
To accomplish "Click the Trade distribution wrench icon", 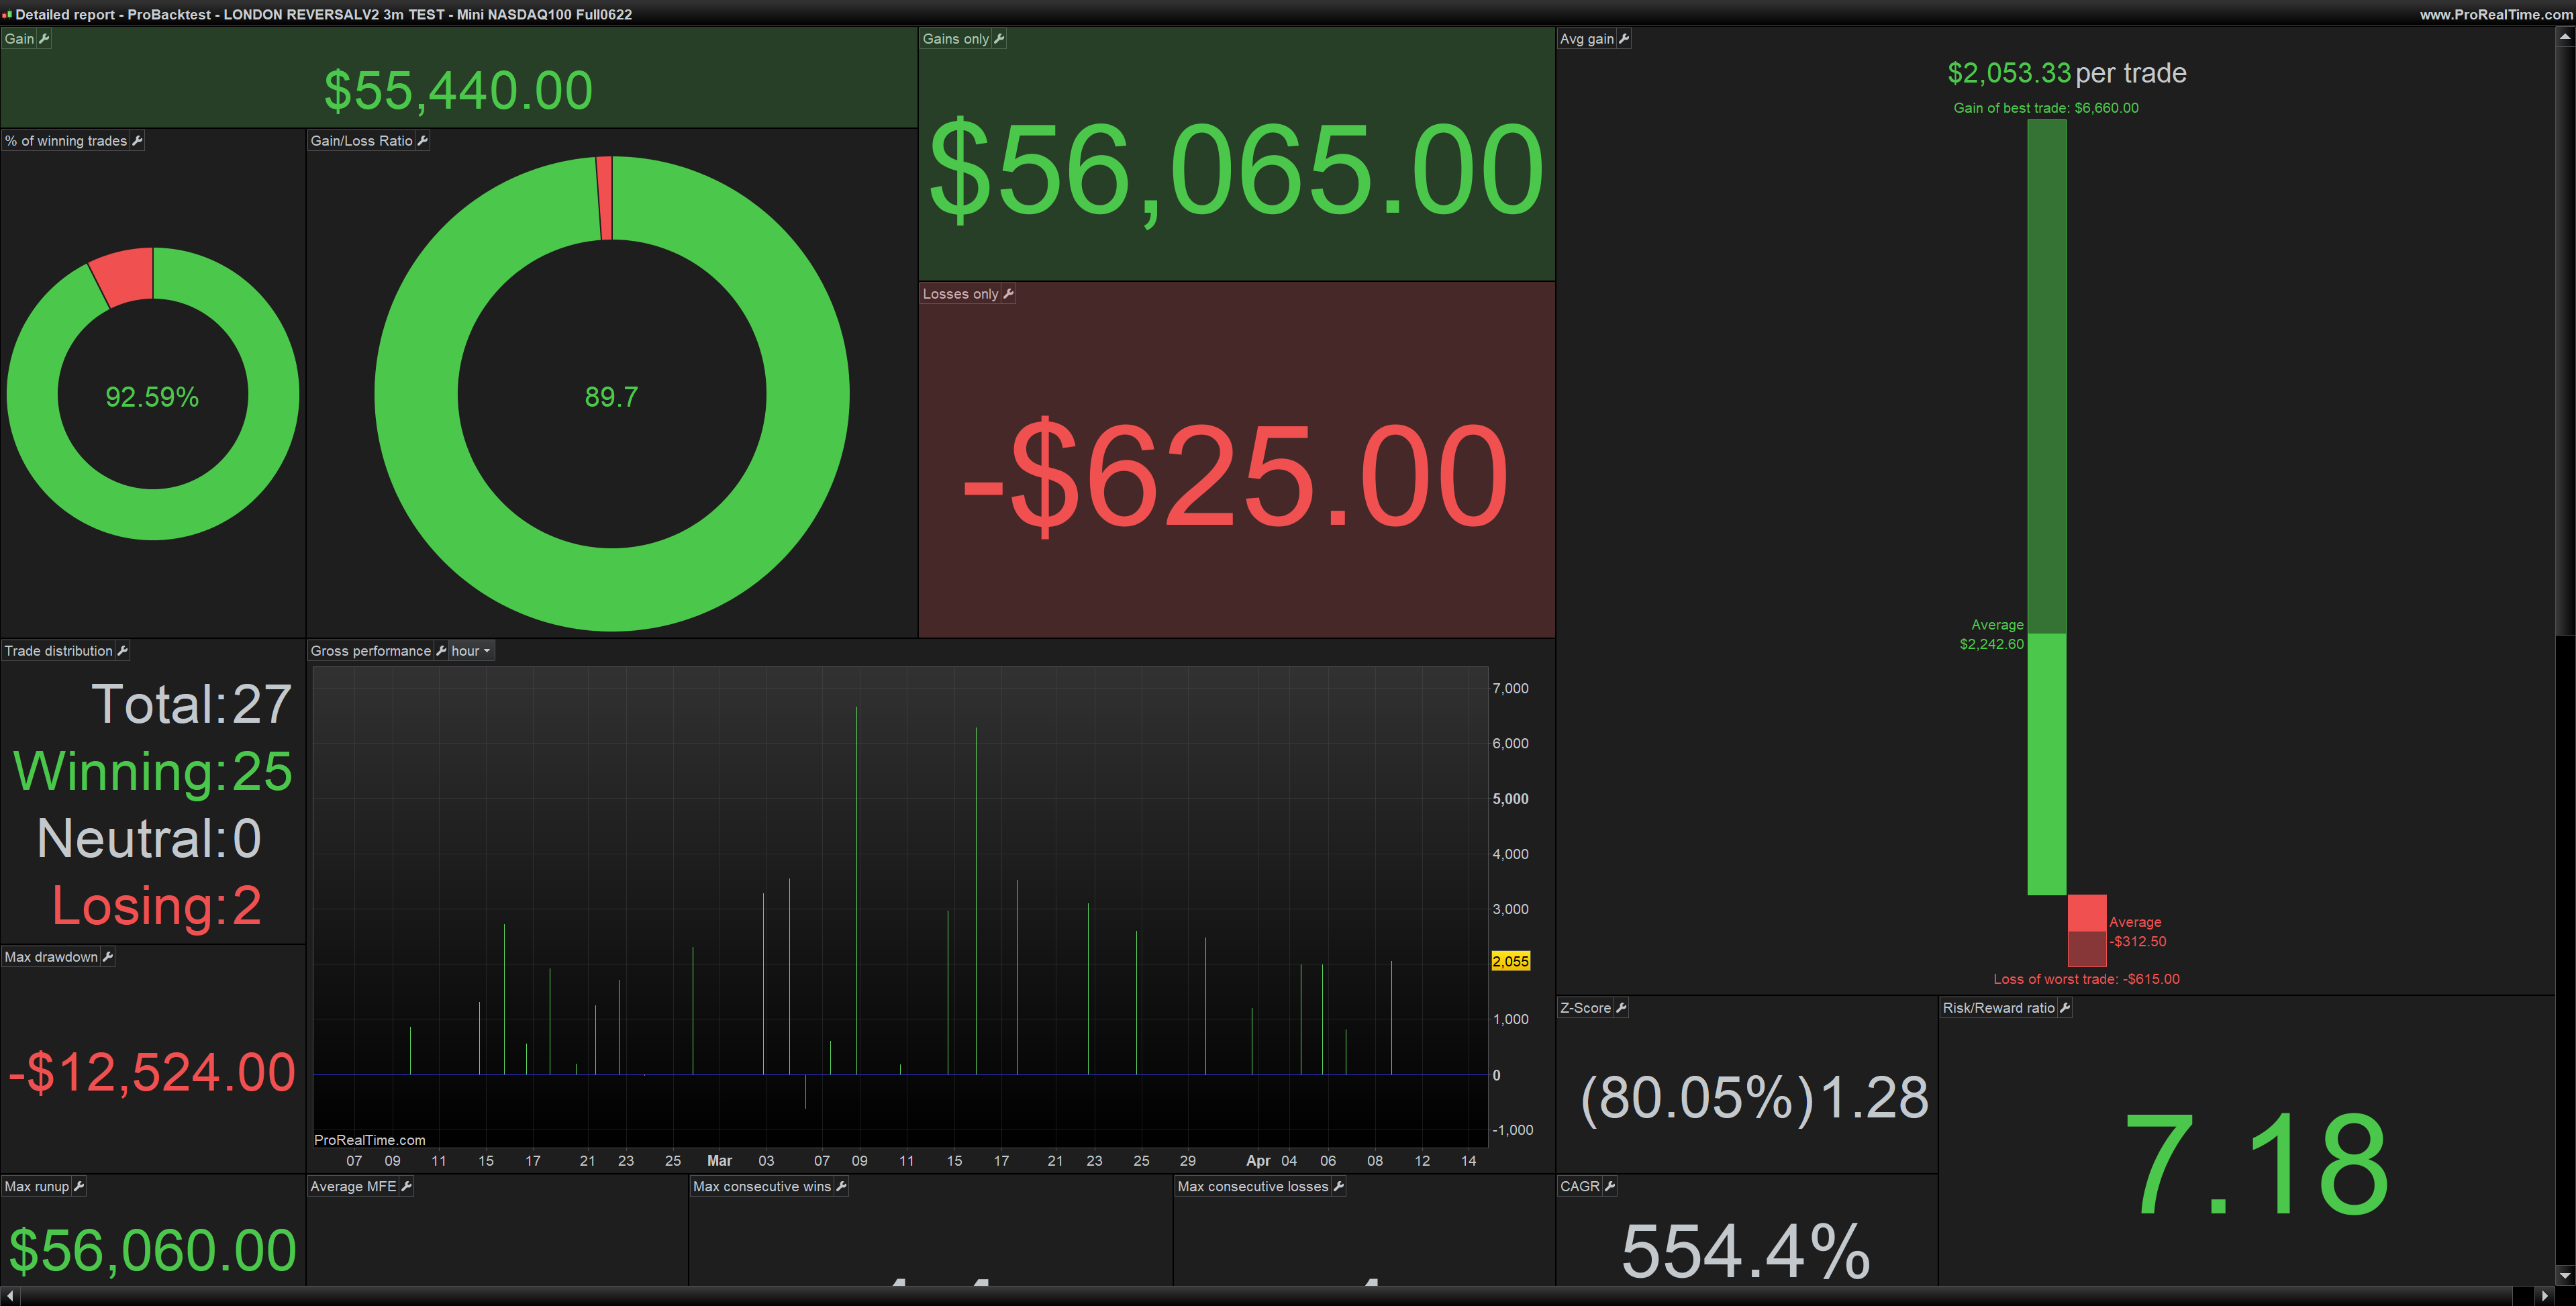I will (122, 651).
